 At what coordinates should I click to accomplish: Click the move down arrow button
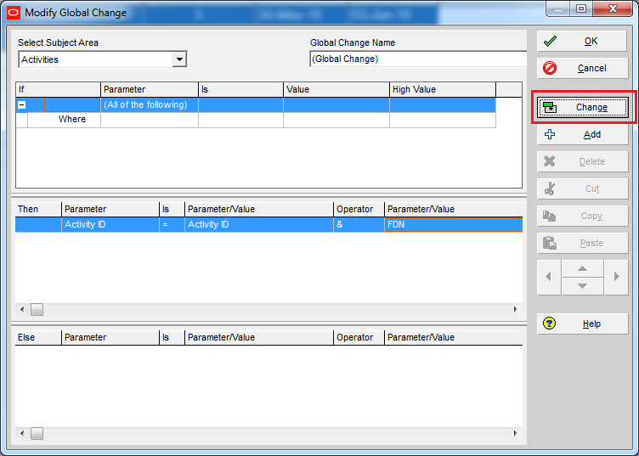(x=582, y=286)
